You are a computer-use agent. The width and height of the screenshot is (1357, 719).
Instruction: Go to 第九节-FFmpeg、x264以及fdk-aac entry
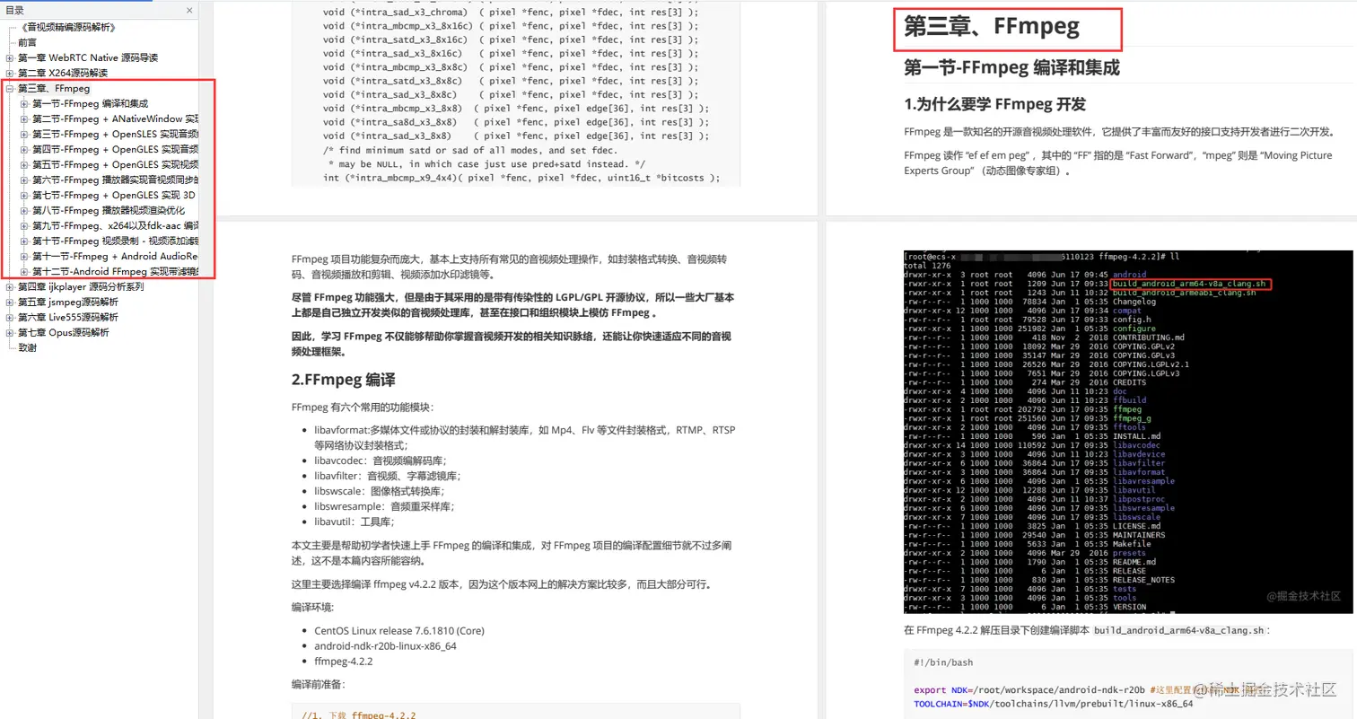(x=115, y=226)
